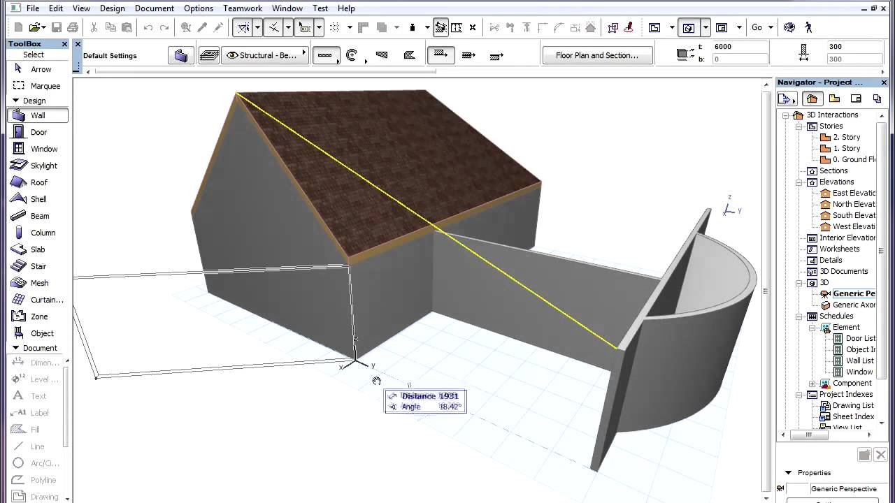
Task: Open Structural layer dropdown
Action: (266, 55)
